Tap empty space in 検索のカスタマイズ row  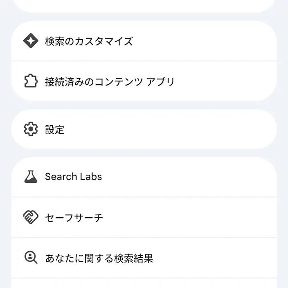pos(202,41)
